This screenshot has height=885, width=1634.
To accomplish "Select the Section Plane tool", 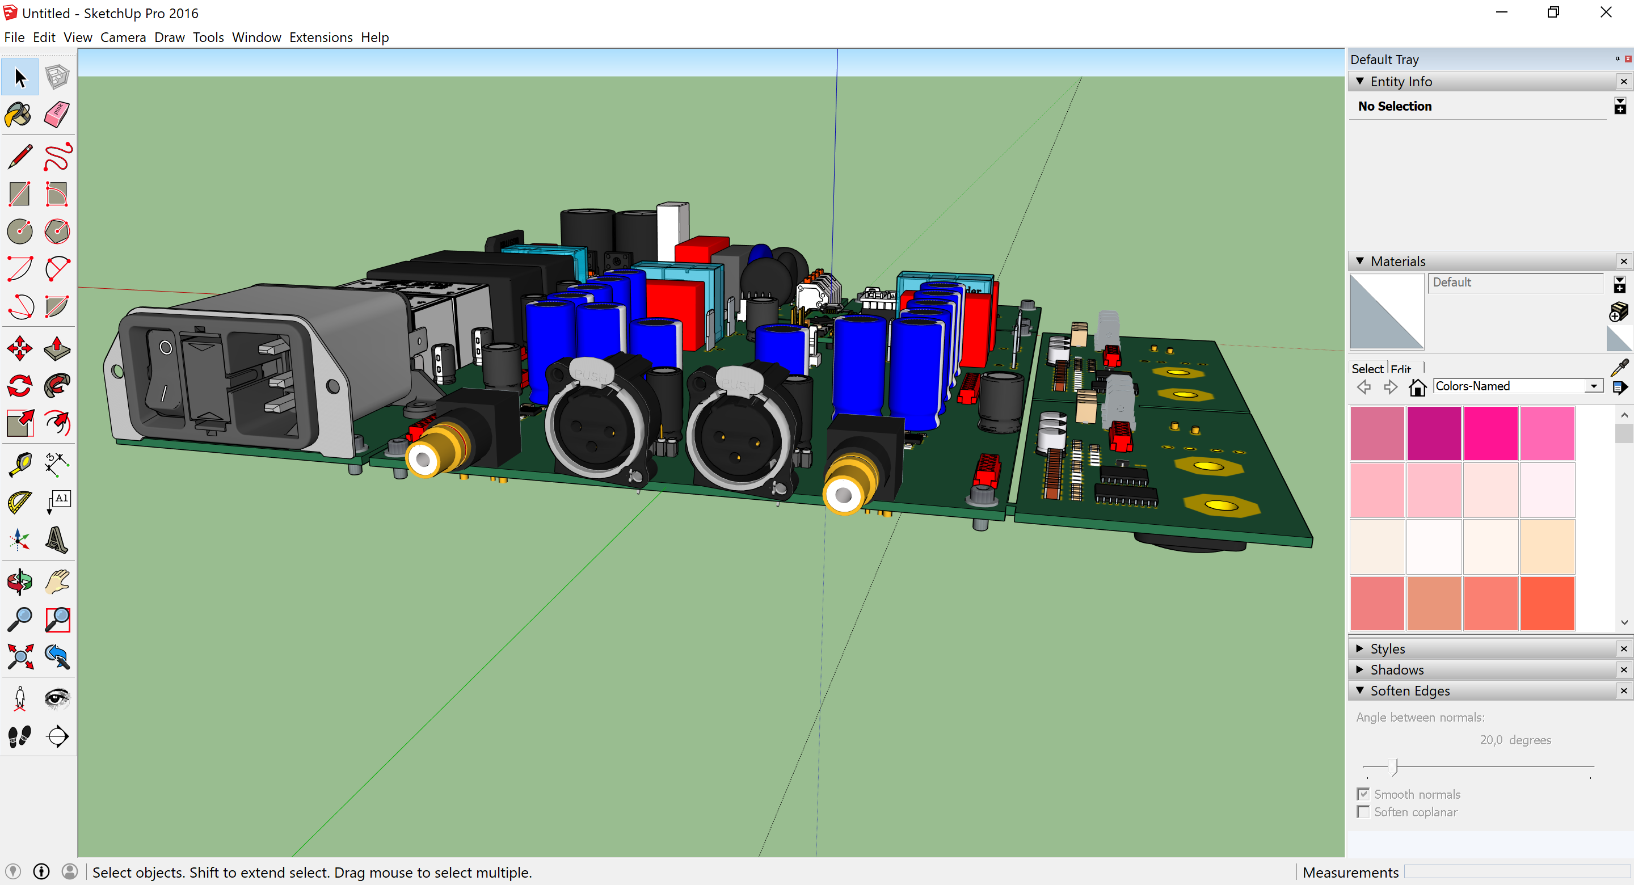I will click(57, 736).
